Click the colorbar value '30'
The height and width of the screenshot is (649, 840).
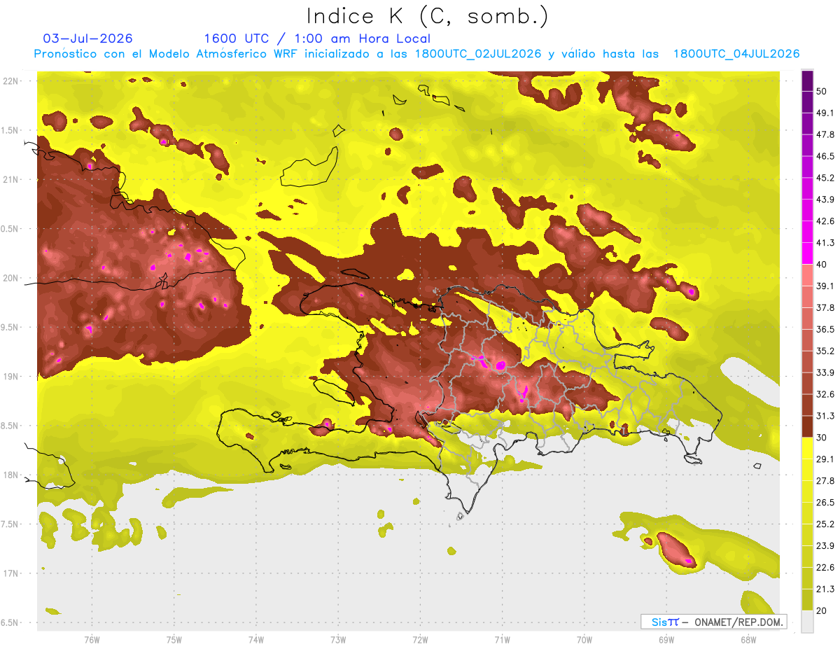tap(822, 438)
